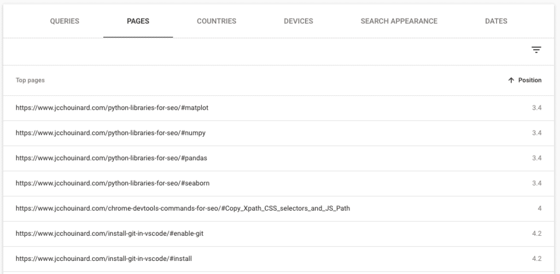Select the #numpy page URL row

[278, 133]
